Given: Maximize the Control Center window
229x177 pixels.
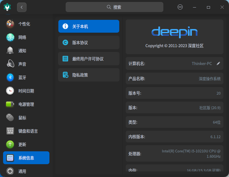Looking at the screenshot, I should point(208,7).
